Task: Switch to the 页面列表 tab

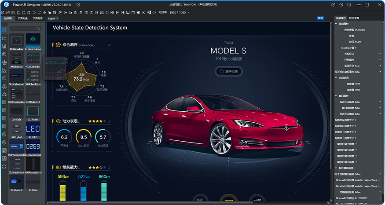Action: [37, 18]
